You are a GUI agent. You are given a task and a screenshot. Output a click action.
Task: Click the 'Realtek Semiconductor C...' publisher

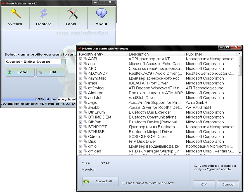click(210, 73)
